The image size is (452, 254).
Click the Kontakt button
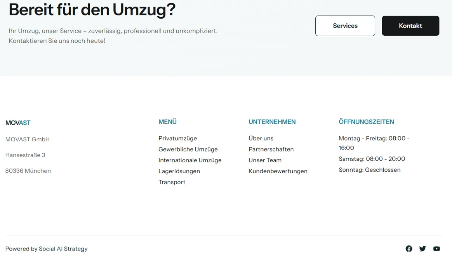pyautogui.click(x=410, y=26)
